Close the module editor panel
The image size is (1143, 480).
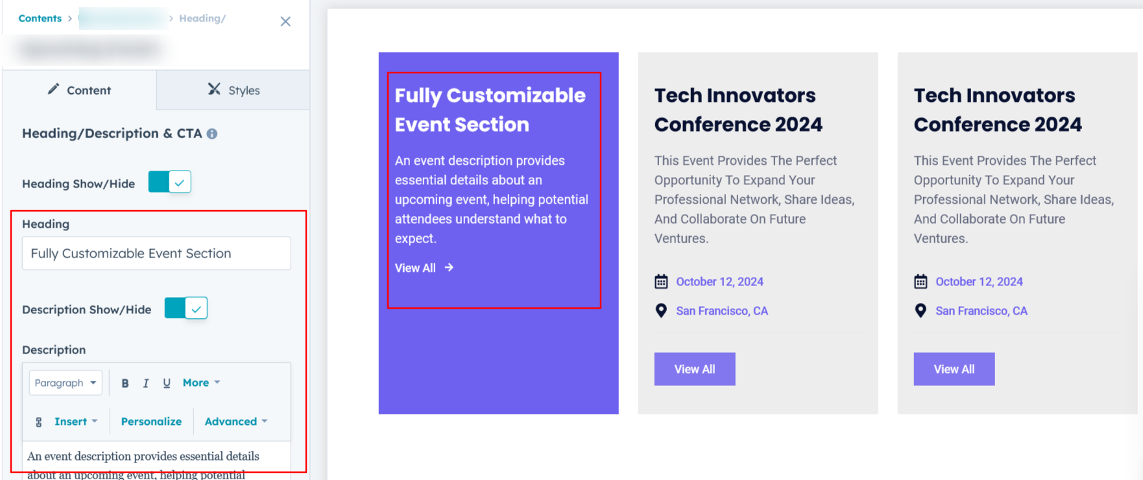tap(285, 21)
